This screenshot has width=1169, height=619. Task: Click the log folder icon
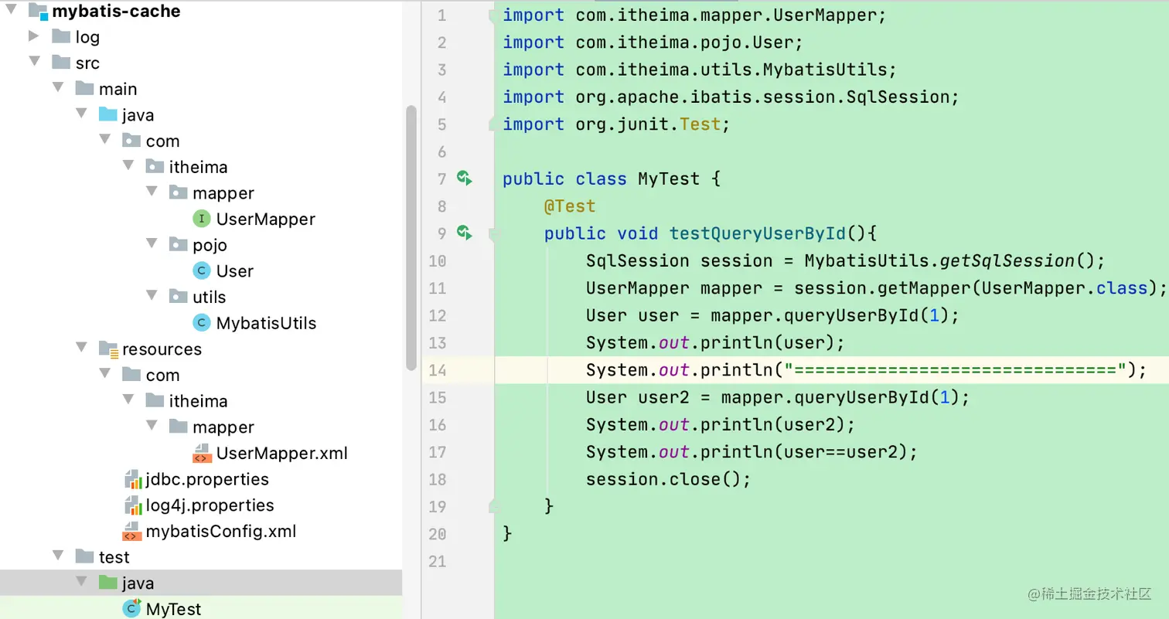point(61,36)
